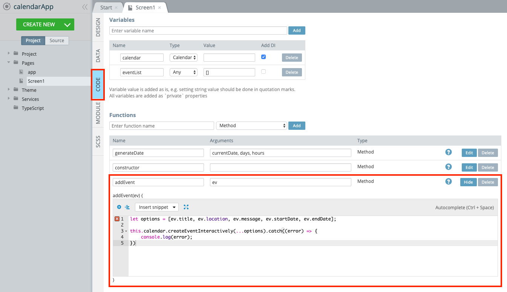Open the function type Method dropdown

coord(251,126)
